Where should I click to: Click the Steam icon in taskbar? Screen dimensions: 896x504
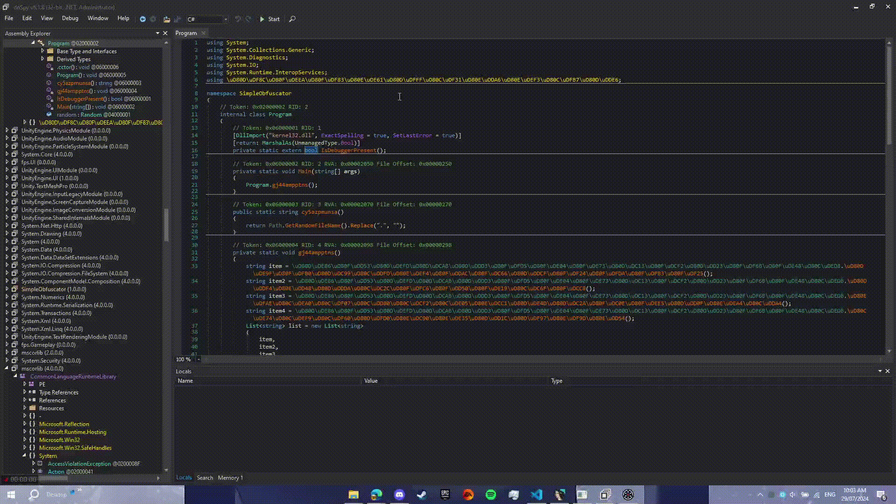422,495
